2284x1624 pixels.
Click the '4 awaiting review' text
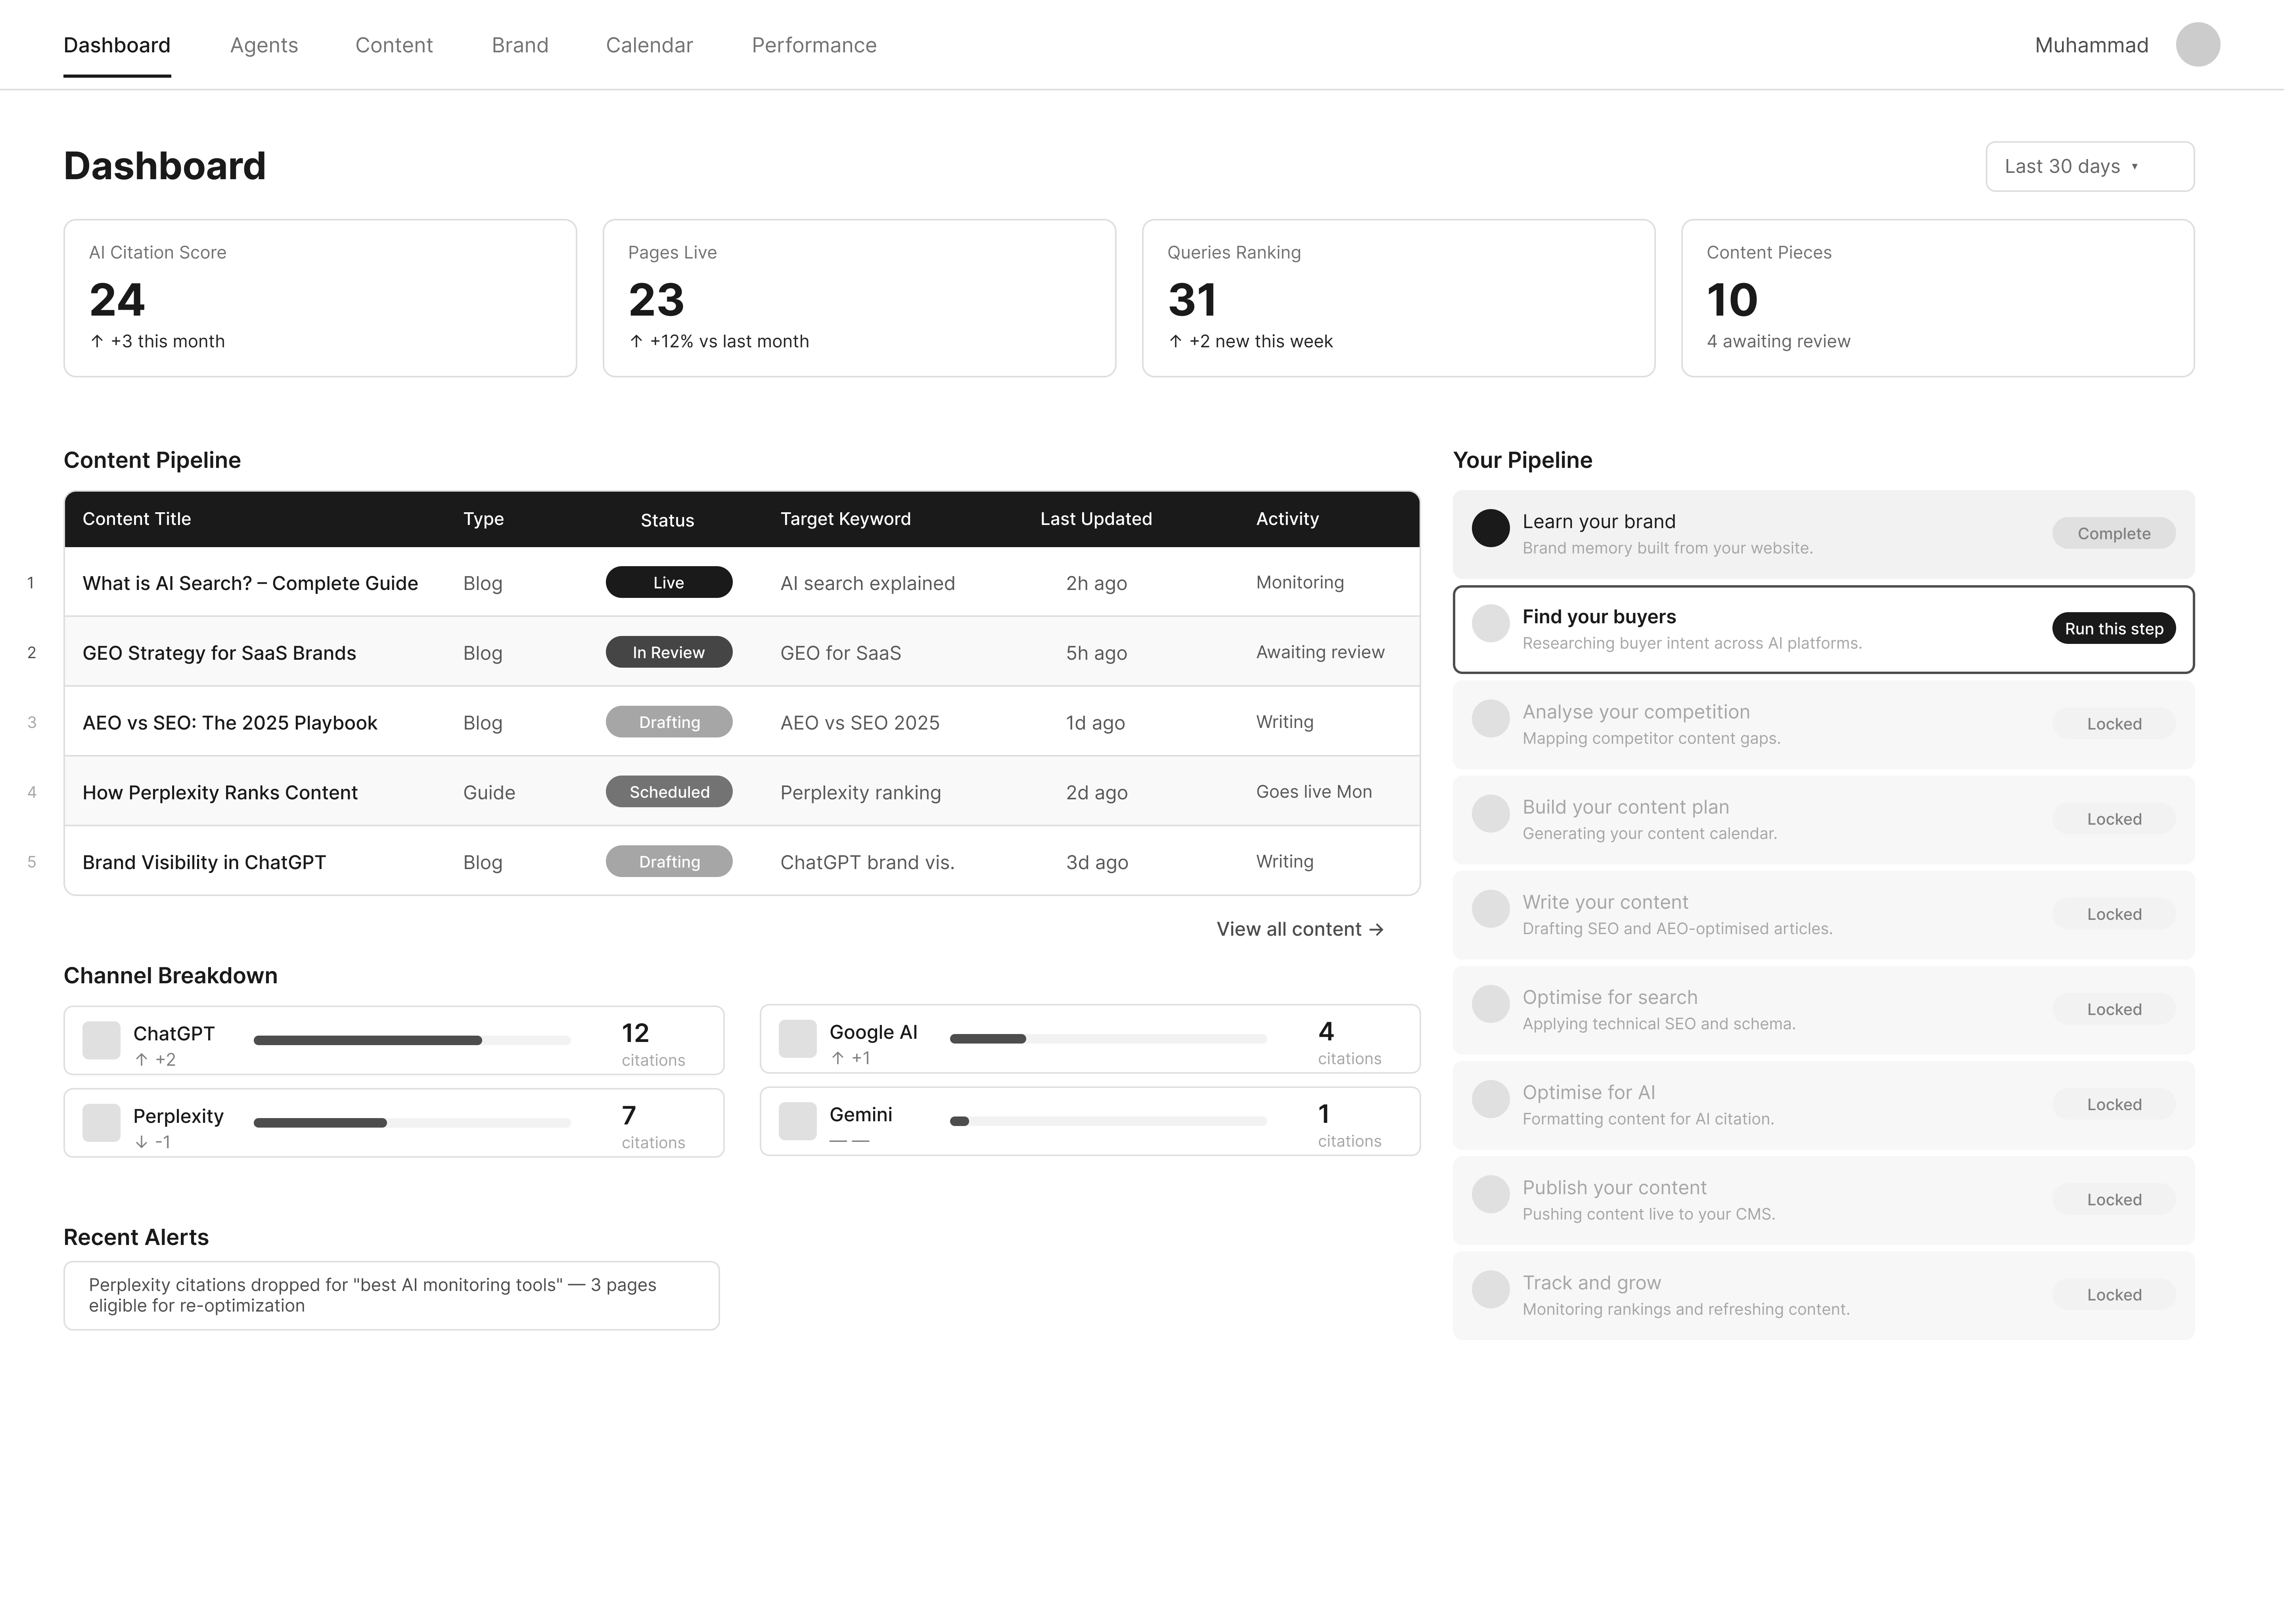coord(1778,341)
